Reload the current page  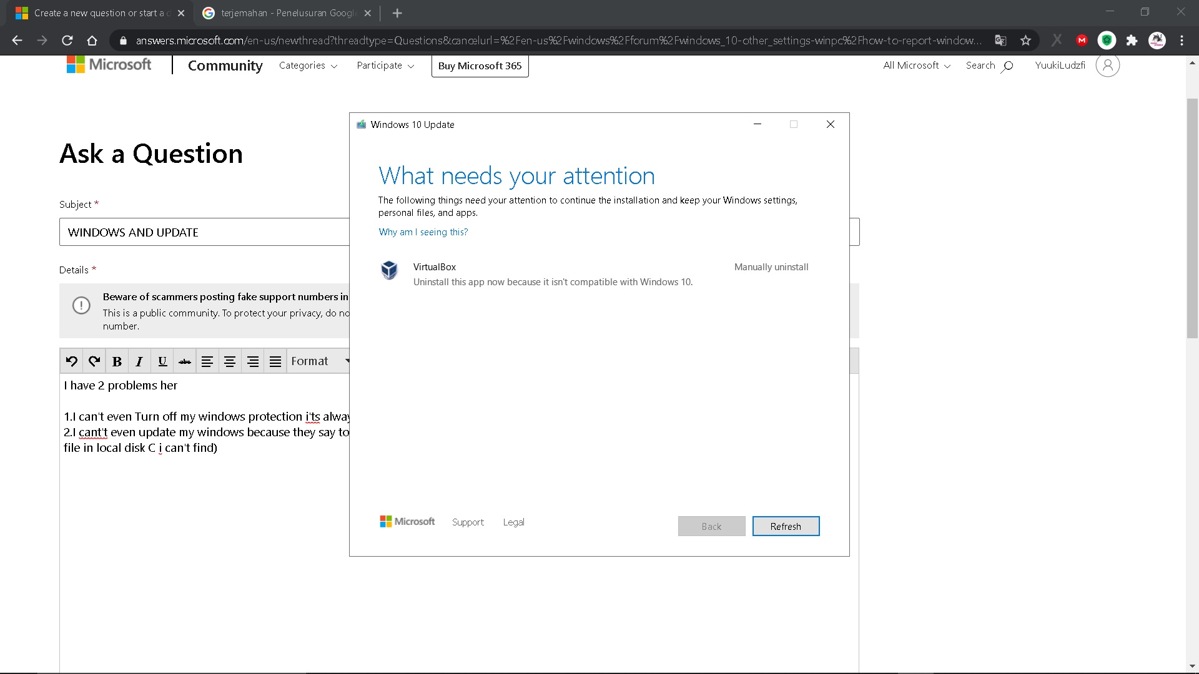pyautogui.click(x=67, y=41)
